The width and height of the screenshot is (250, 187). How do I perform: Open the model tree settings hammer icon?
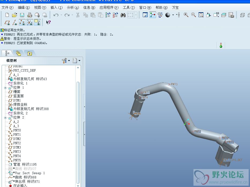(64, 61)
